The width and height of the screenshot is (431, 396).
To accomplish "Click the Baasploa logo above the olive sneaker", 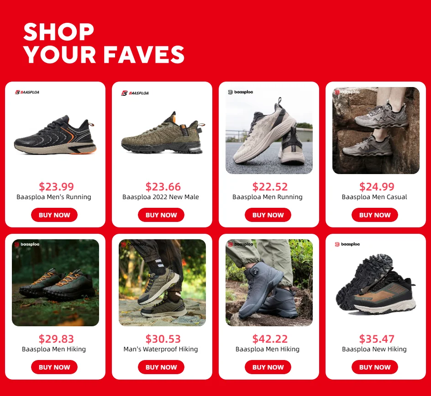I will click(135, 93).
